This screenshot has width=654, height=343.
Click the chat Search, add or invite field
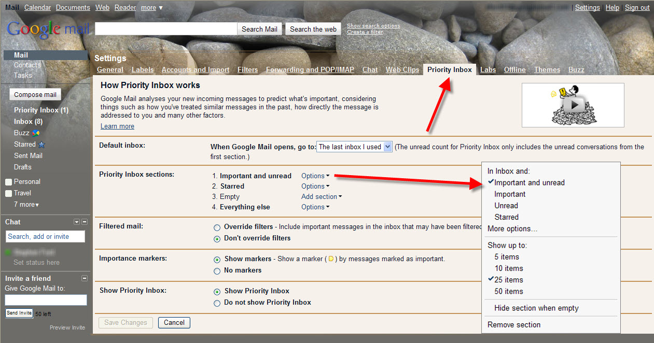pos(45,236)
